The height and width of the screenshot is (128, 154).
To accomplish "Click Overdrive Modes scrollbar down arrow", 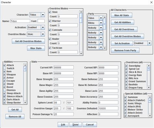I will click(81, 53).
